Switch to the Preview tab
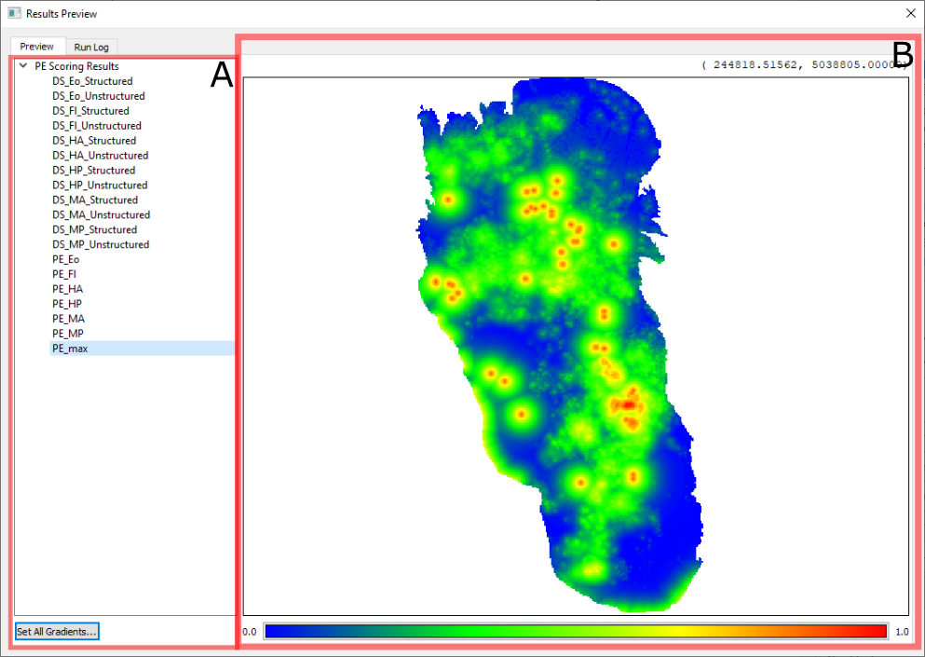The height and width of the screenshot is (657, 925). 36,47
